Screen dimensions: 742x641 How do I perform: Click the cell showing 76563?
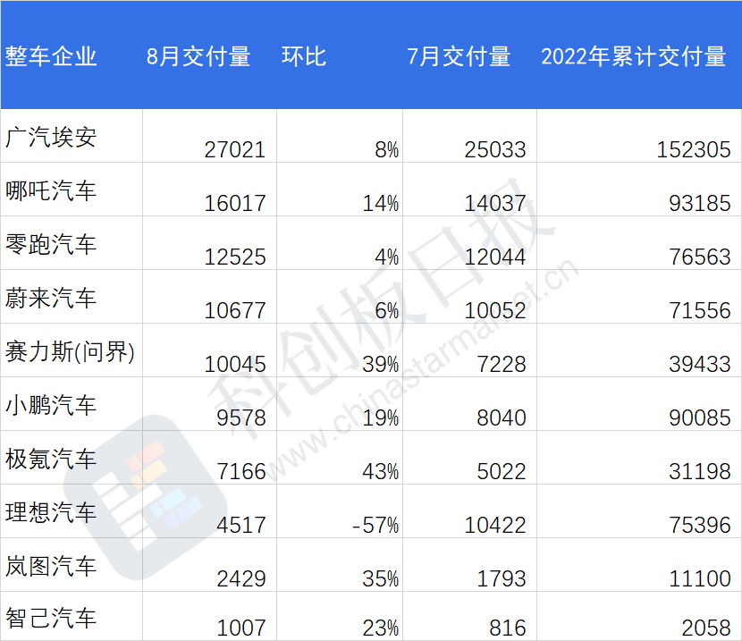click(699, 257)
